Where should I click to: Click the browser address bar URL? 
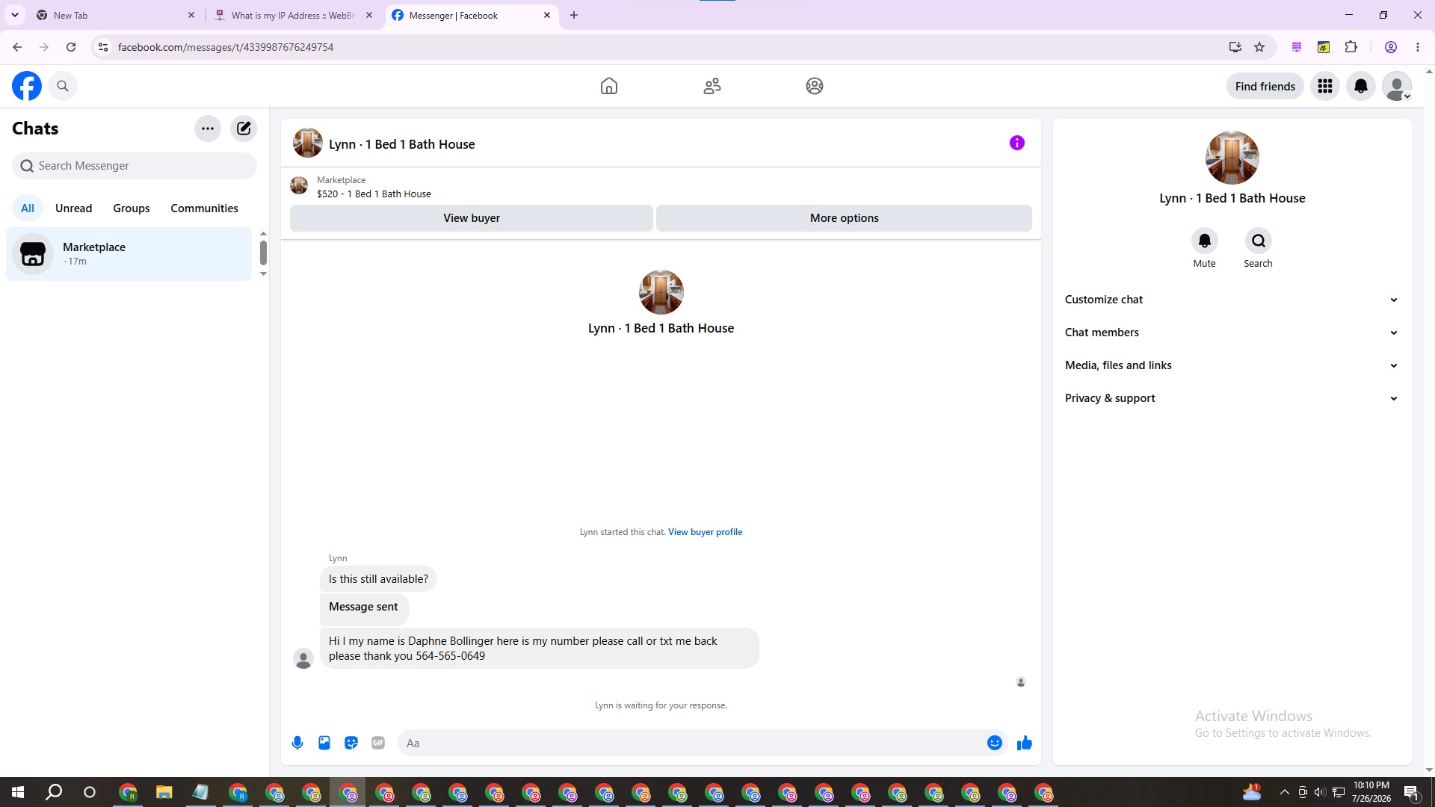point(226,47)
